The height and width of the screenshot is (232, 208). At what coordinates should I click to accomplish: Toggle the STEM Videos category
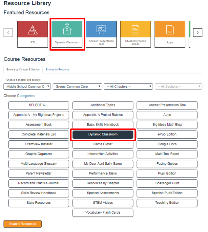[103, 203]
